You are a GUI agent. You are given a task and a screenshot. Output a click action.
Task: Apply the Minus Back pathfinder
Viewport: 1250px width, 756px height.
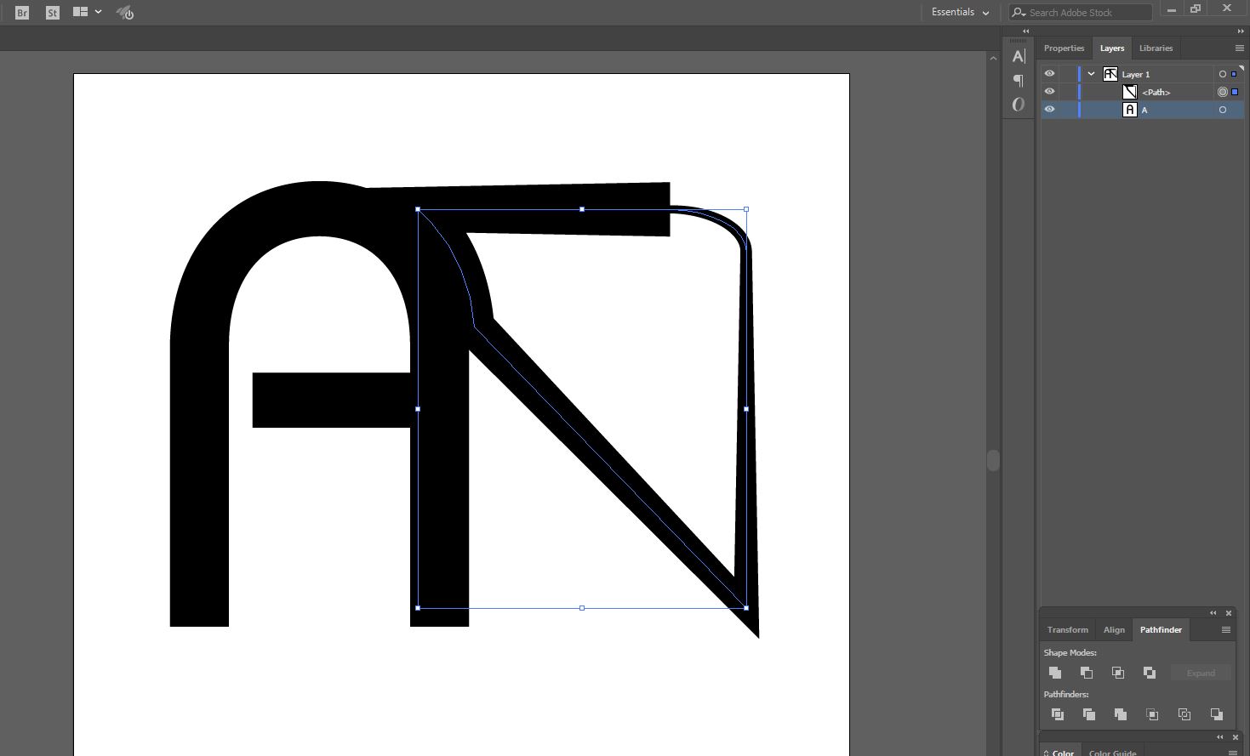click(x=1216, y=714)
